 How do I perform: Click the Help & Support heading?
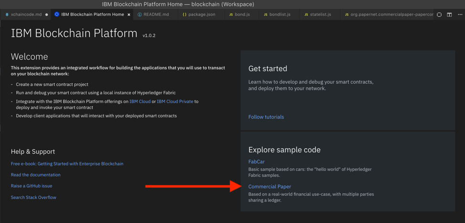[33, 152]
